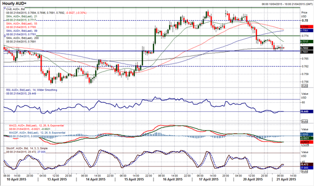The width and height of the screenshot is (314, 186).
Task: Select the SMA 55 red legend label
Action: click(x=22, y=24)
